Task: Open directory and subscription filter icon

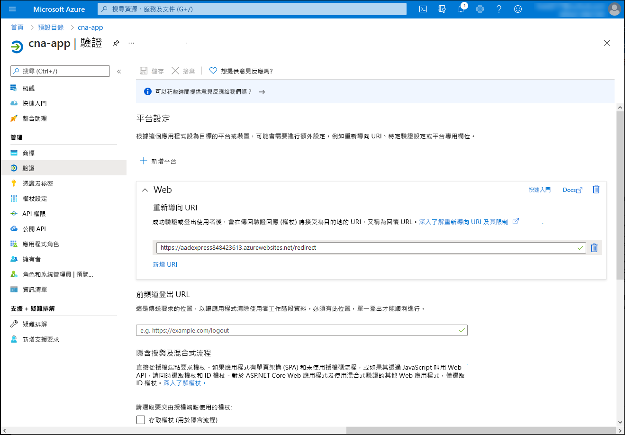Action: click(442, 9)
